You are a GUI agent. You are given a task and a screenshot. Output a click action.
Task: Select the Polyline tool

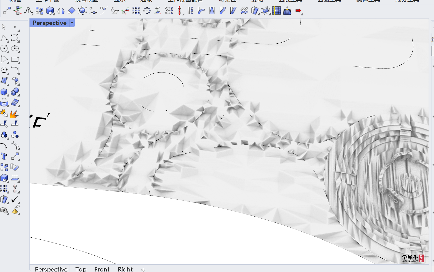pos(4,38)
